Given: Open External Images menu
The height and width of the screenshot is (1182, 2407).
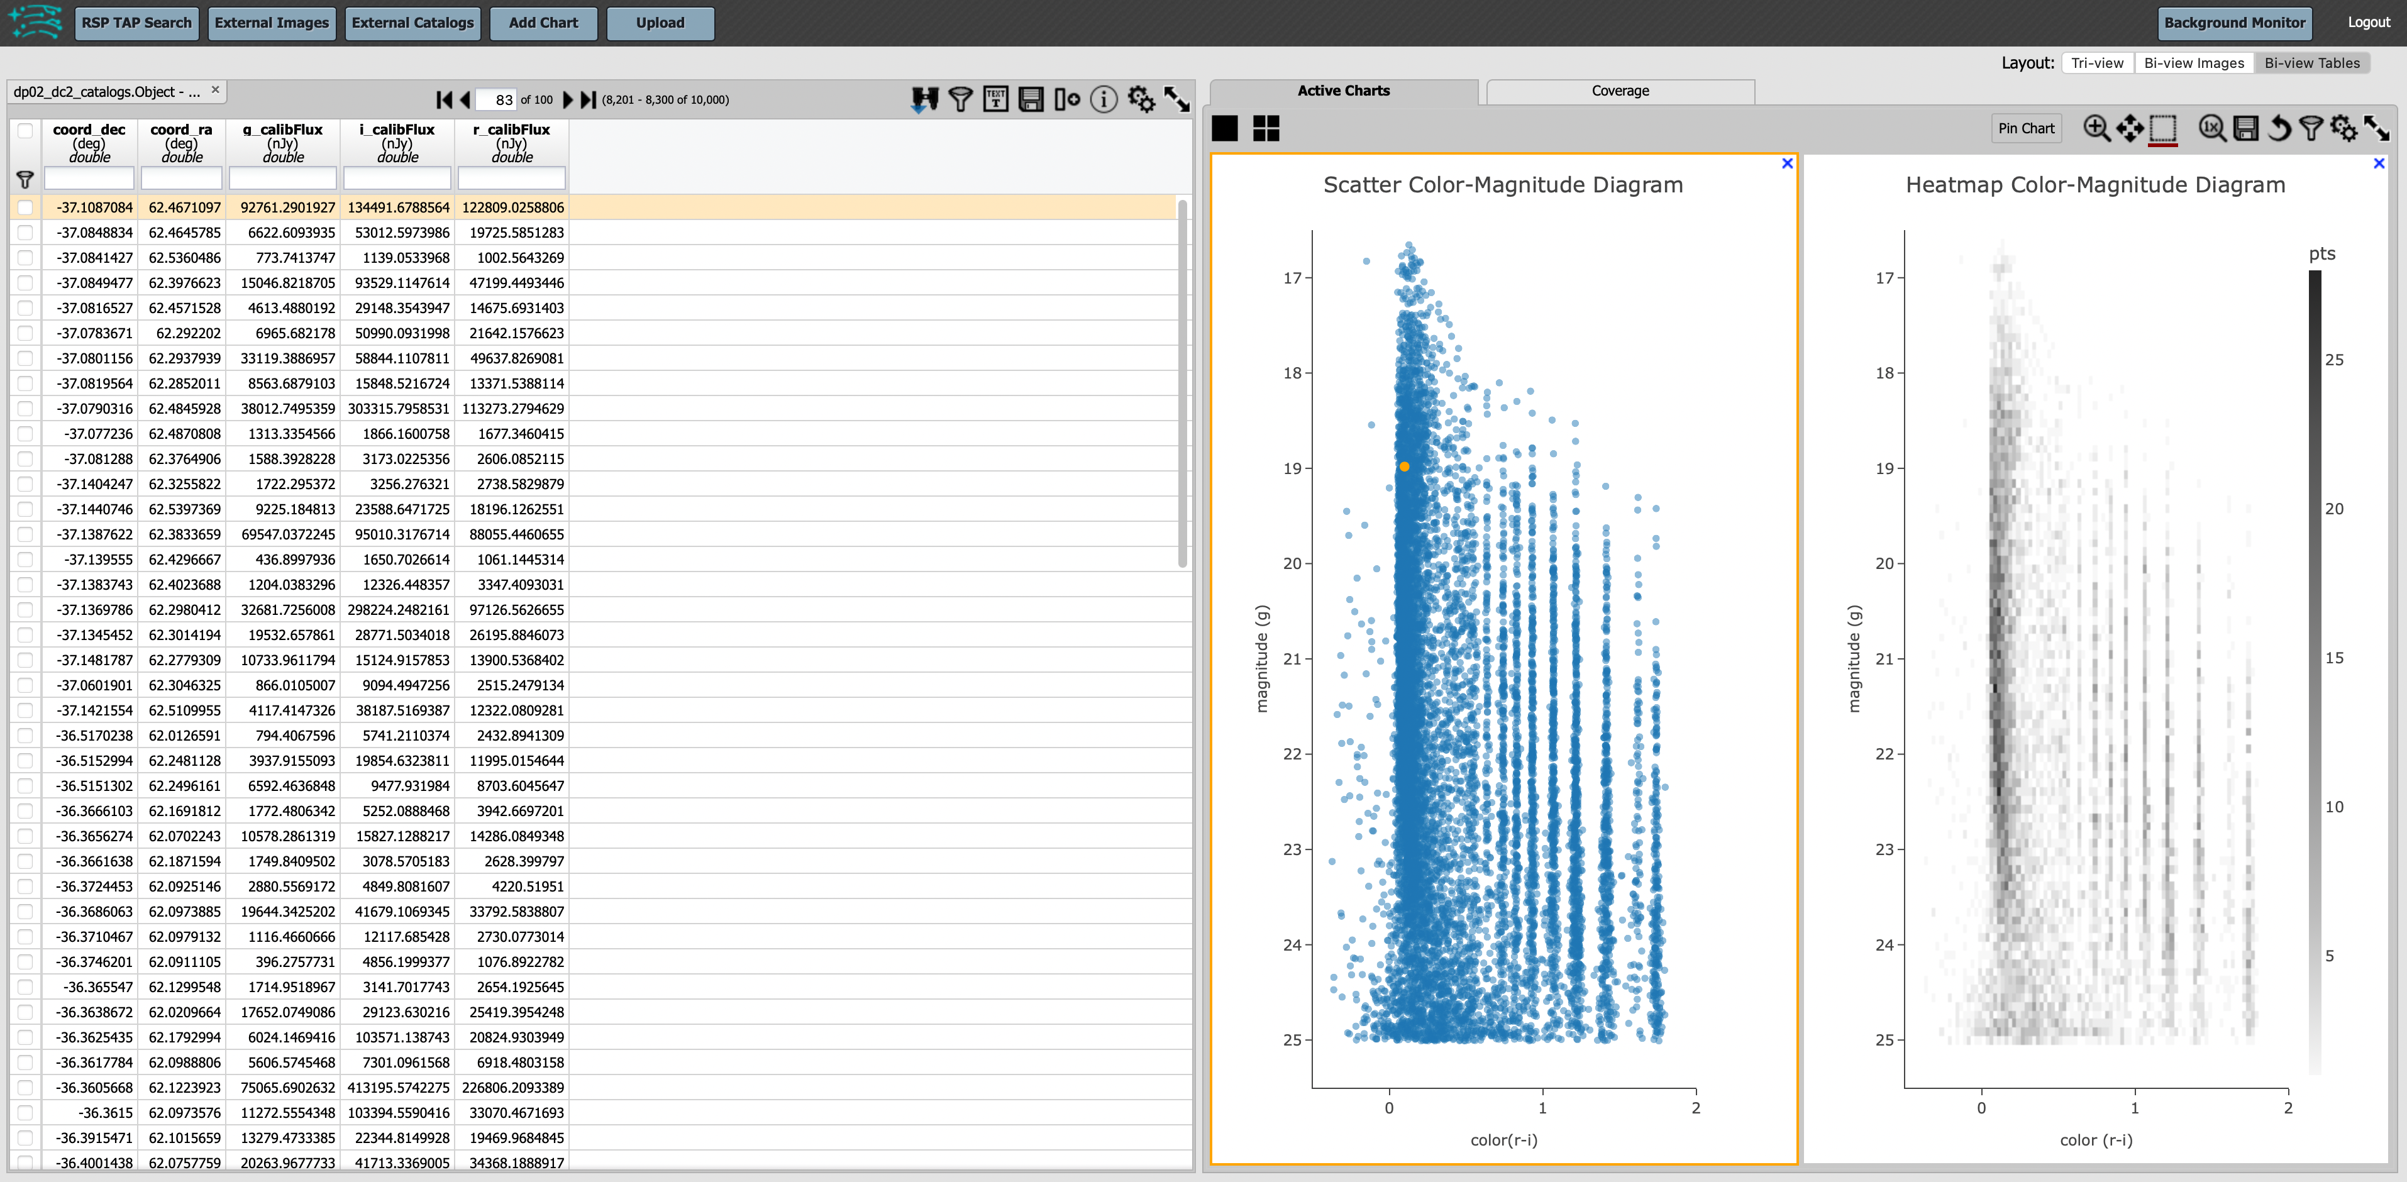Looking at the screenshot, I should coord(272,21).
